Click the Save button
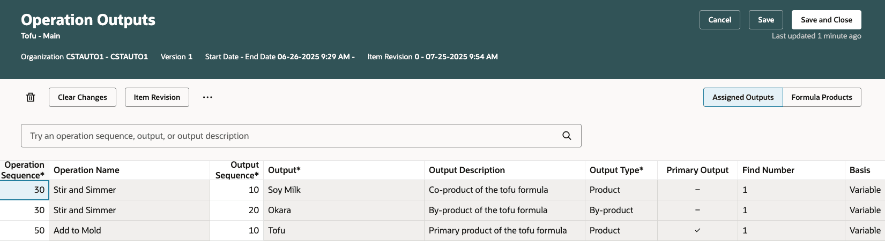This screenshot has height=242, width=885. click(765, 20)
